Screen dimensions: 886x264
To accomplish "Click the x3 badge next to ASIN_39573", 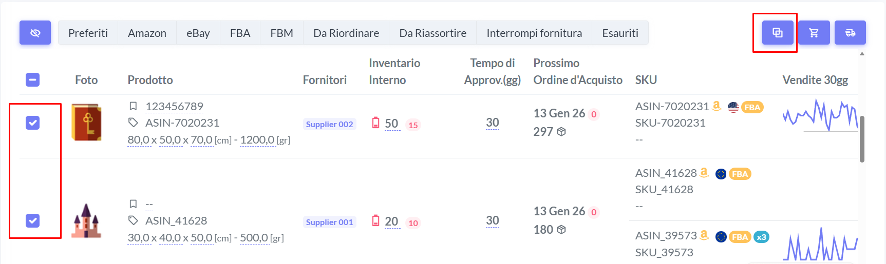I will (x=761, y=237).
